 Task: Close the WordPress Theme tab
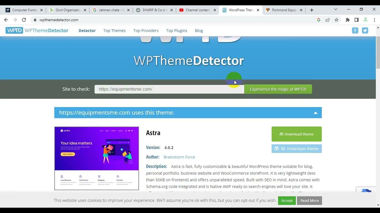[x=258, y=10]
